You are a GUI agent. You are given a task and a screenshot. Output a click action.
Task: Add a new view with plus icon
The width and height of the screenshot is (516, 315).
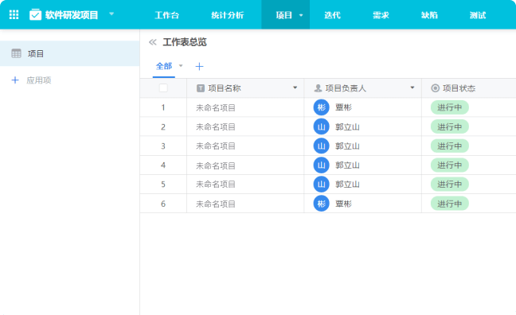199,66
